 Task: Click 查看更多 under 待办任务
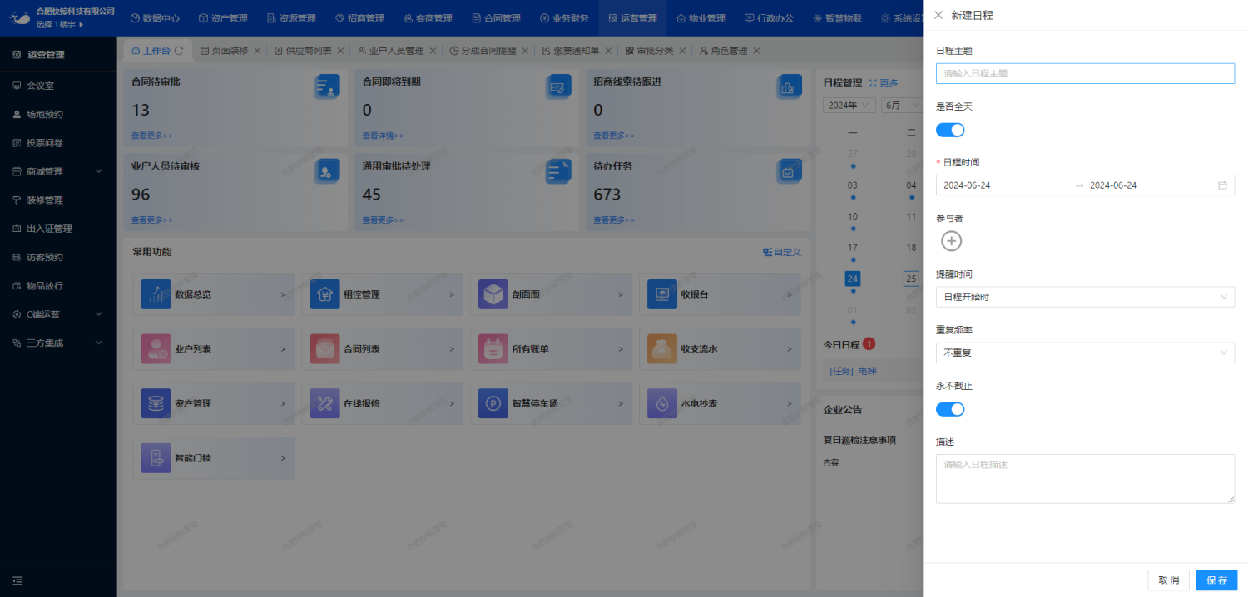pos(614,220)
